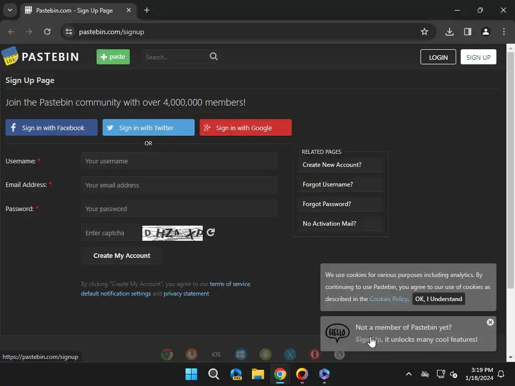Viewport: 515px width, 386px height.
Task: Sign in with Twitter
Action: pos(148,128)
